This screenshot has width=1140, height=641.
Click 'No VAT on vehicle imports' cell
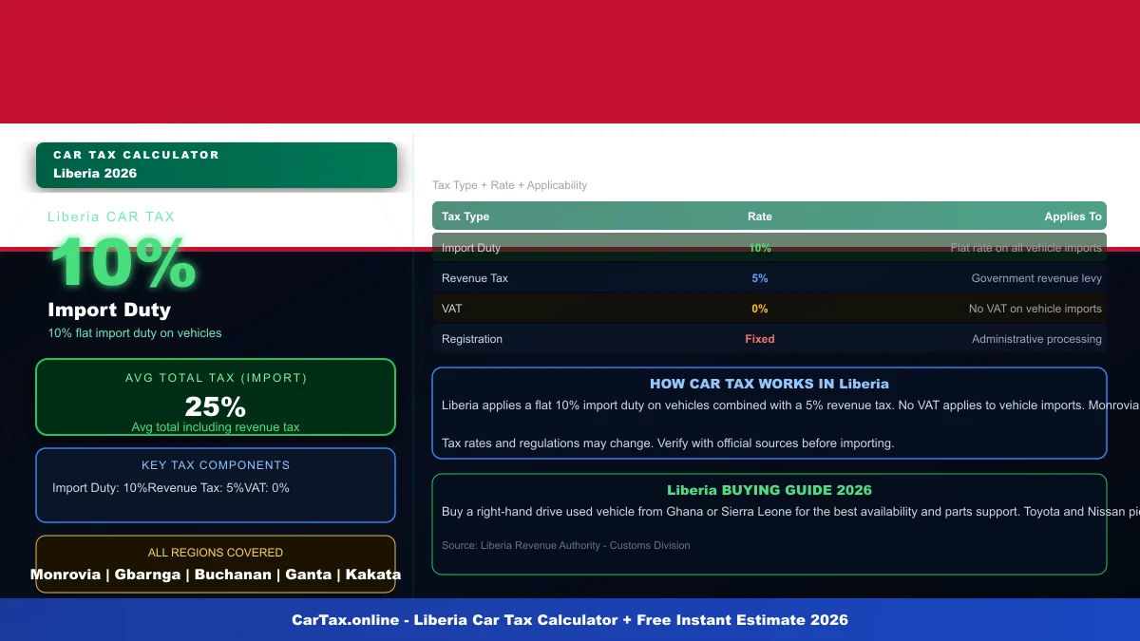pyautogui.click(x=1035, y=309)
